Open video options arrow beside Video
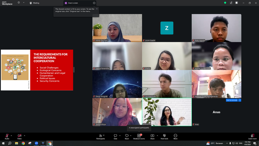The image size is (259, 146). [x=24, y=135]
